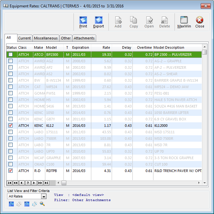
Task: Switch to the Other tab
Action: (x=66, y=38)
